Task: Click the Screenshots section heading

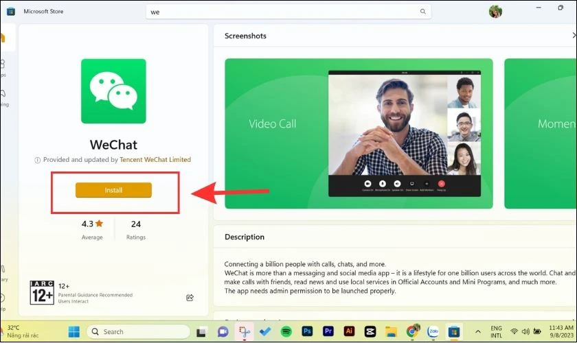Action: click(245, 36)
